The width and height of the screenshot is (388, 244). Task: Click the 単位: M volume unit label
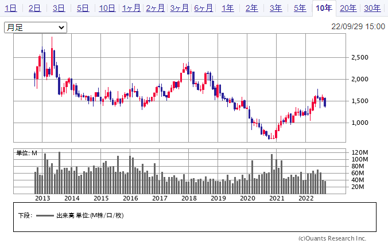27,153
